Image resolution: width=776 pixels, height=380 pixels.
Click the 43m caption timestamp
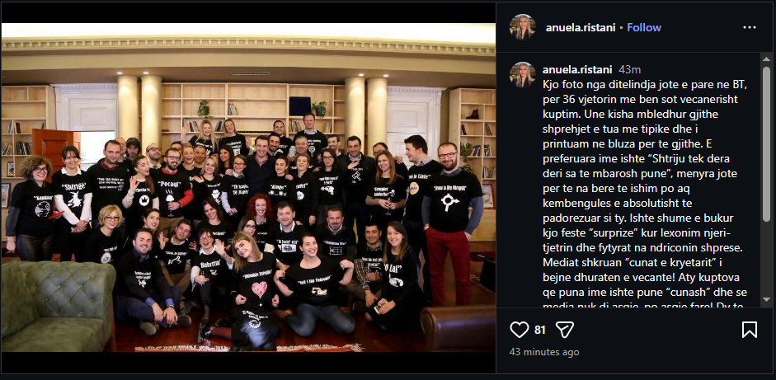point(629,70)
